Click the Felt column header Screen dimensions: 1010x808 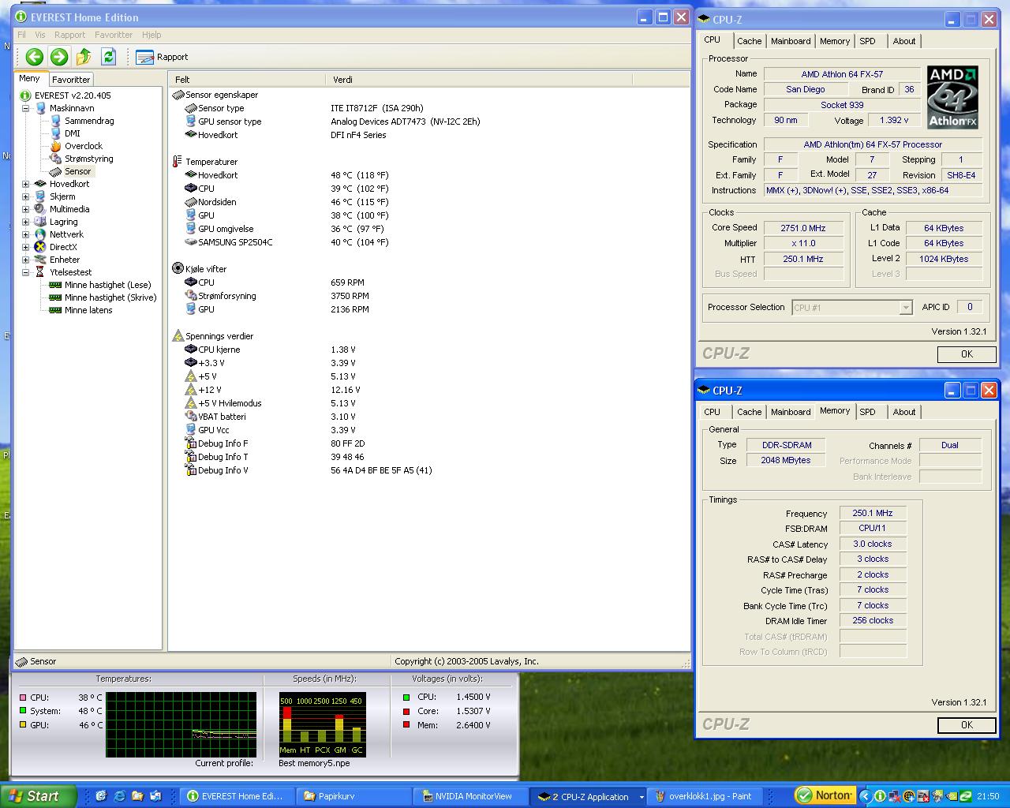click(x=246, y=80)
